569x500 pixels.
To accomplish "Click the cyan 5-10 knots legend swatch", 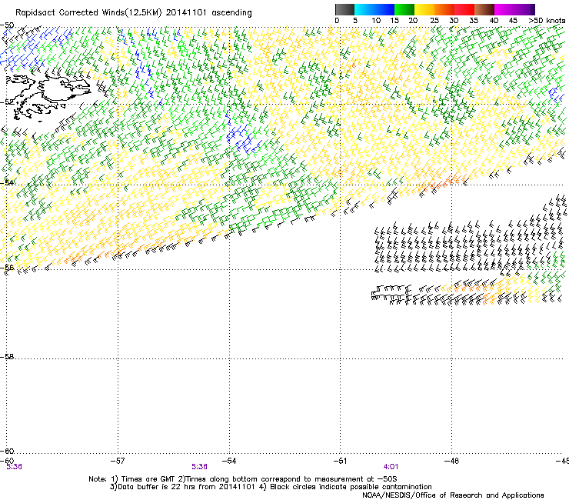I will [x=364, y=9].
